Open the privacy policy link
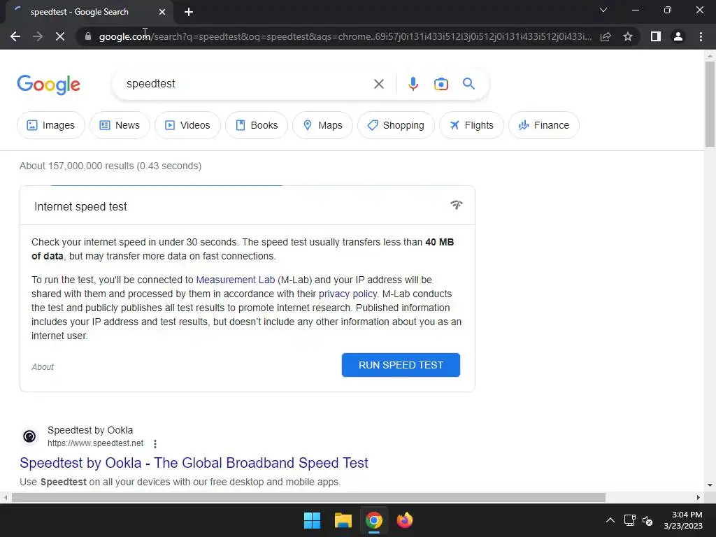The height and width of the screenshot is (537, 716). tap(348, 294)
